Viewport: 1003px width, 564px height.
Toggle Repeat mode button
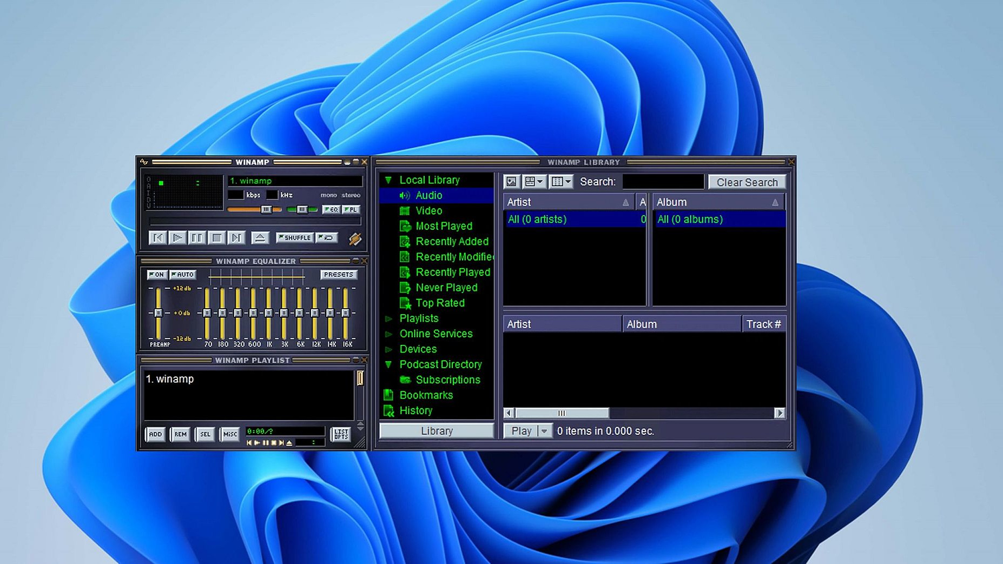click(x=327, y=237)
